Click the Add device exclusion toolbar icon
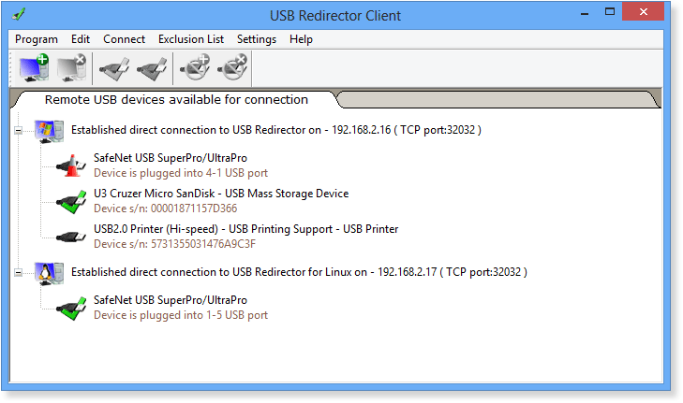 (195, 68)
